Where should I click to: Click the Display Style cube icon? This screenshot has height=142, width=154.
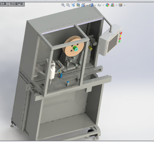coord(91,5)
